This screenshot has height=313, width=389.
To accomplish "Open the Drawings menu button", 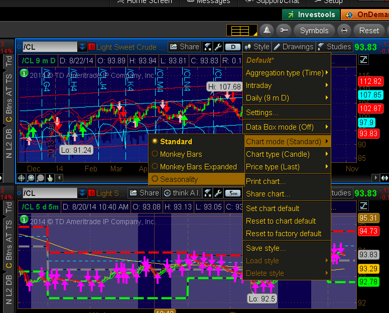I will point(294,47).
